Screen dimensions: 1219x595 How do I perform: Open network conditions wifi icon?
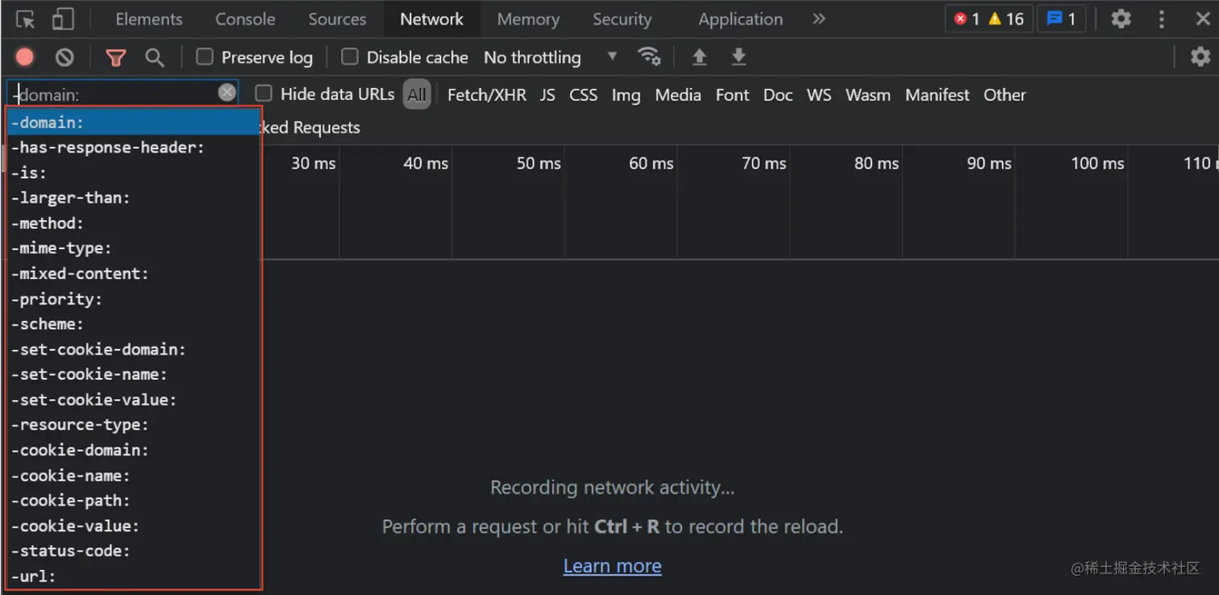tap(648, 56)
